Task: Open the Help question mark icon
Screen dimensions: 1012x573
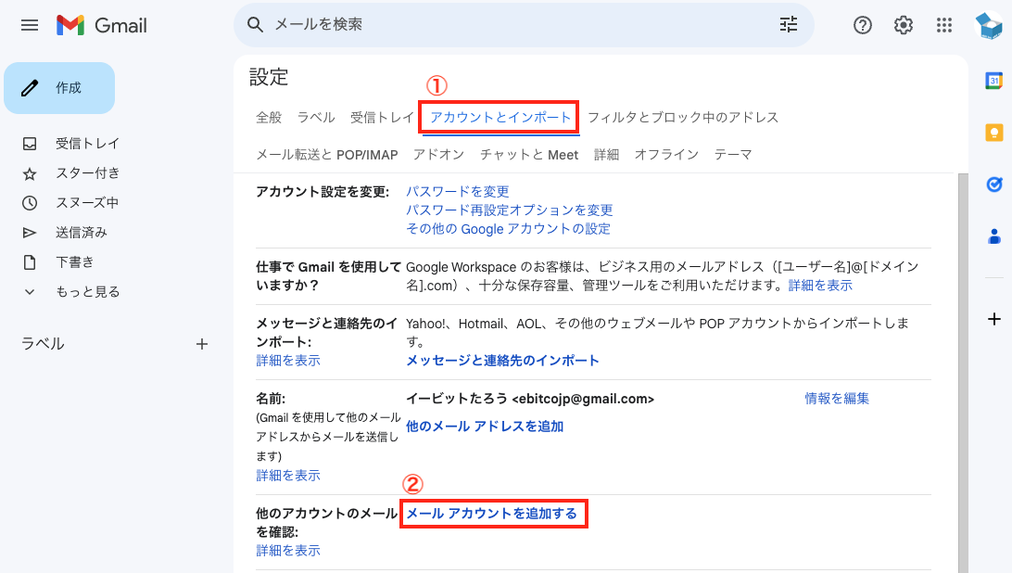Action: [862, 25]
